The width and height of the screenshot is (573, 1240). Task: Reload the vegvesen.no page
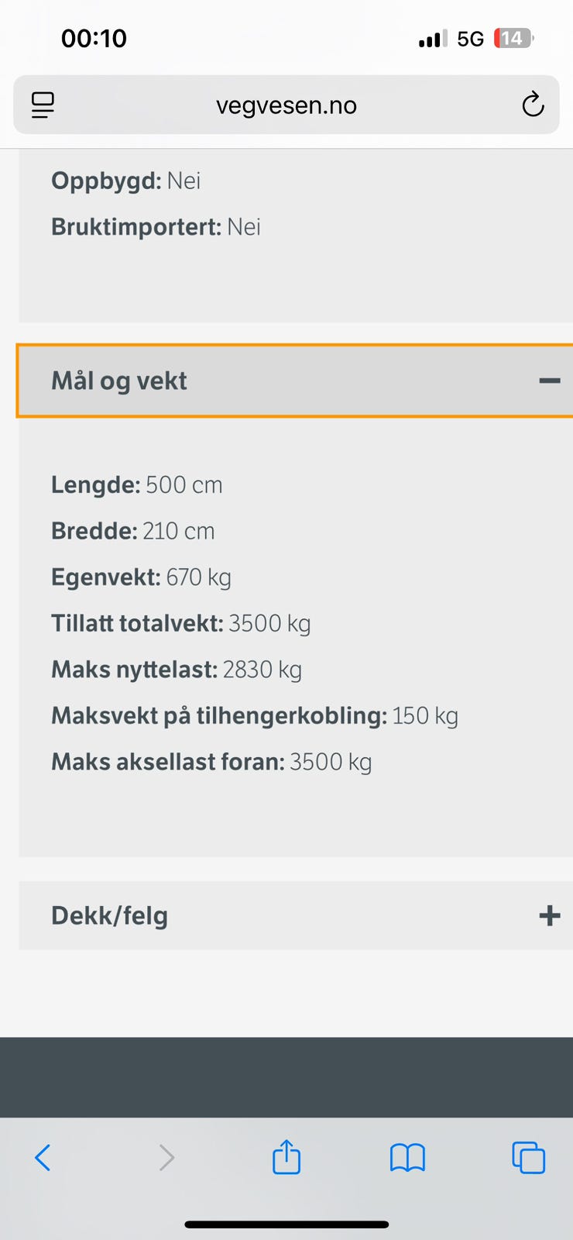pos(533,105)
